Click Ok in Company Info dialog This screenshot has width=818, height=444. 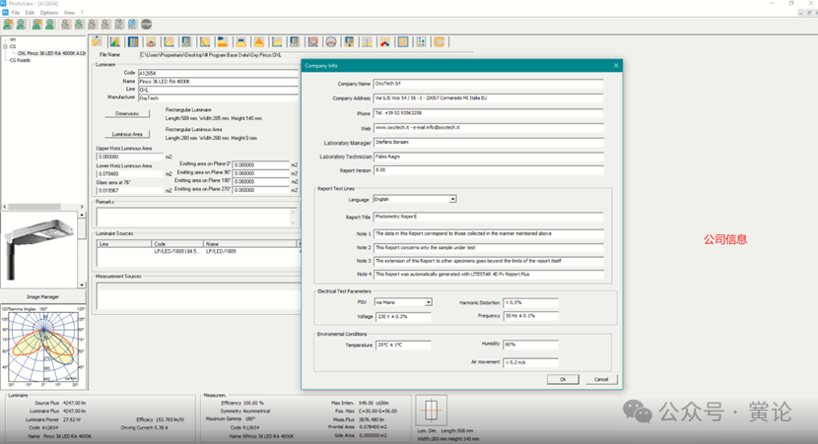click(x=563, y=379)
